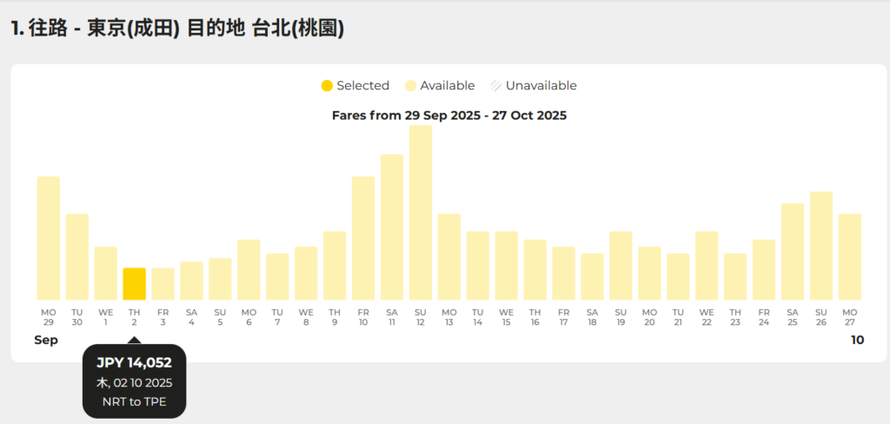890x424 pixels.
Task: Click the Selected legend color dot
Action: click(x=327, y=85)
